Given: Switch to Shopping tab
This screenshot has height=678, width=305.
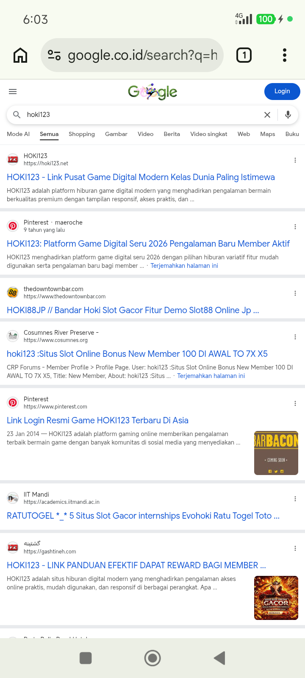Looking at the screenshot, I should [x=82, y=134].
